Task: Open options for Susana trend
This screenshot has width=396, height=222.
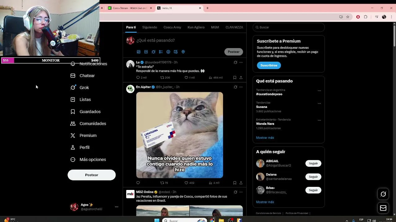Action: tap(319, 103)
